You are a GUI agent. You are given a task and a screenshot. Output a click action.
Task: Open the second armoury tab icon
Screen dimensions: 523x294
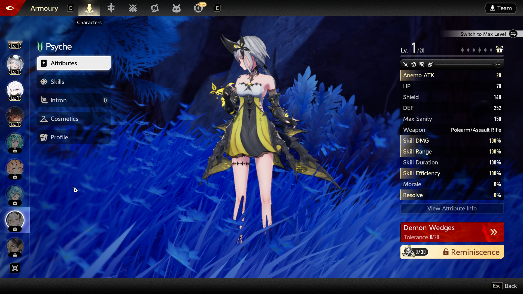click(x=111, y=8)
